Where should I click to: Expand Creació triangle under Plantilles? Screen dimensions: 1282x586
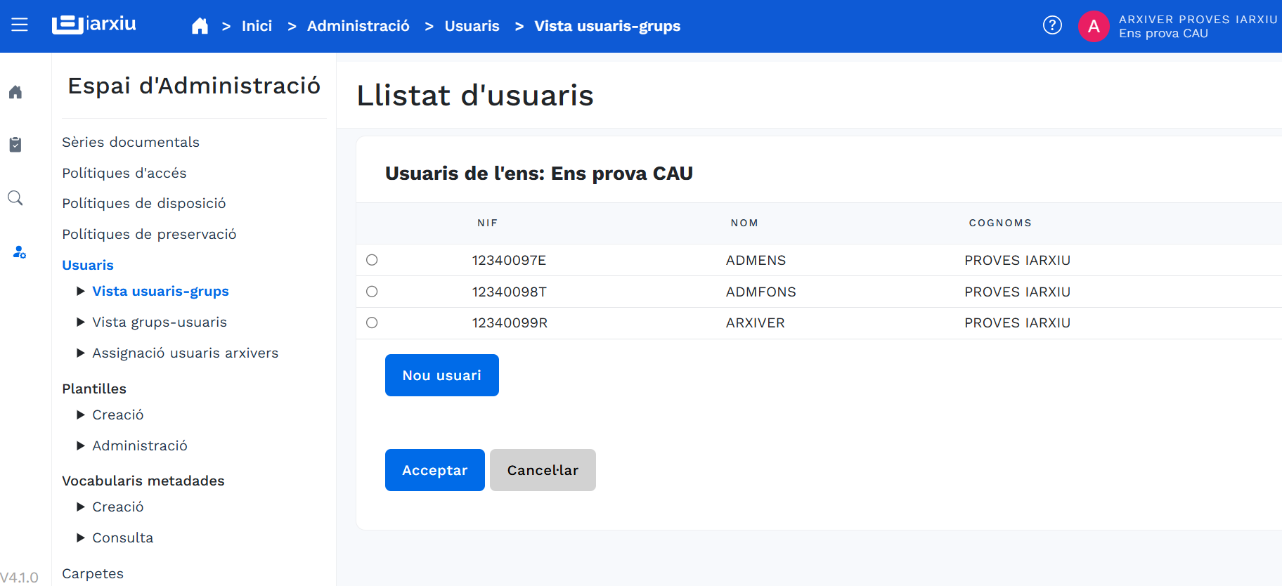click(x=81, y=415)
